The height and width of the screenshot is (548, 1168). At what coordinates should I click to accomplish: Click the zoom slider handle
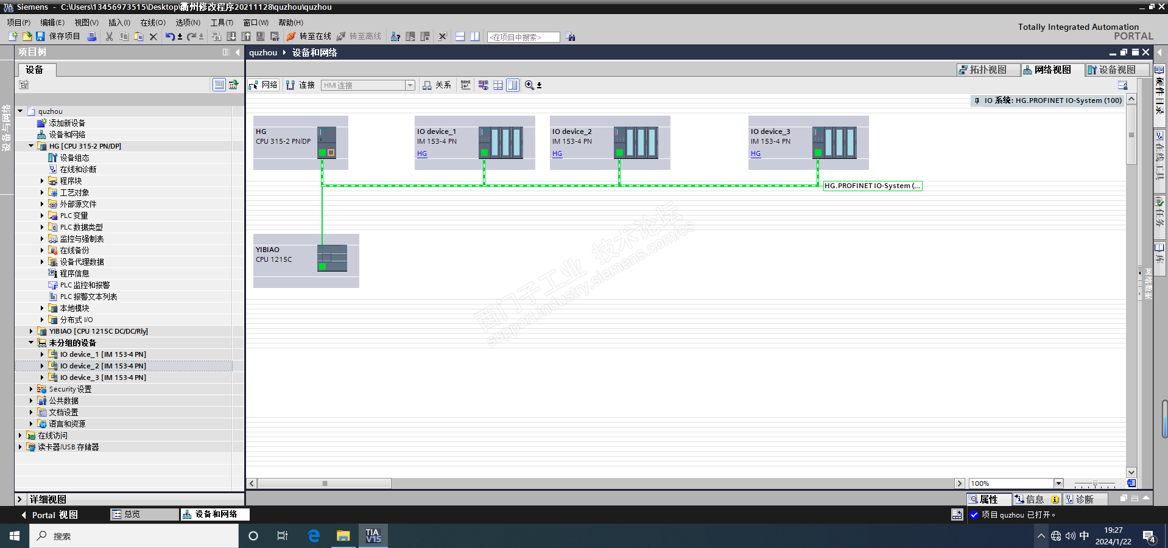click(x=1095, y=483)
